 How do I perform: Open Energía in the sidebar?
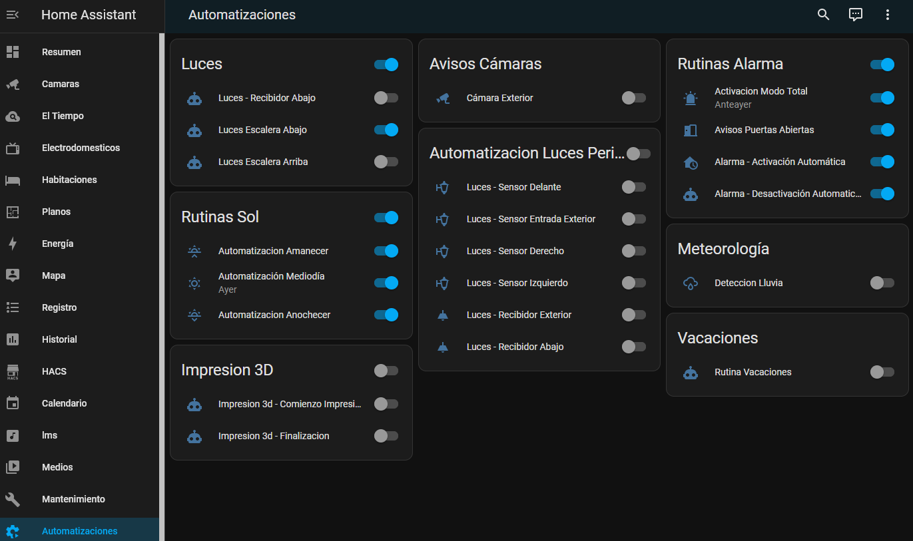[58, 244]
